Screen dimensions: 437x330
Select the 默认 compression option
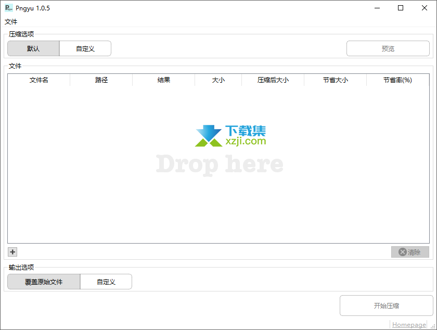click(33, 48)
